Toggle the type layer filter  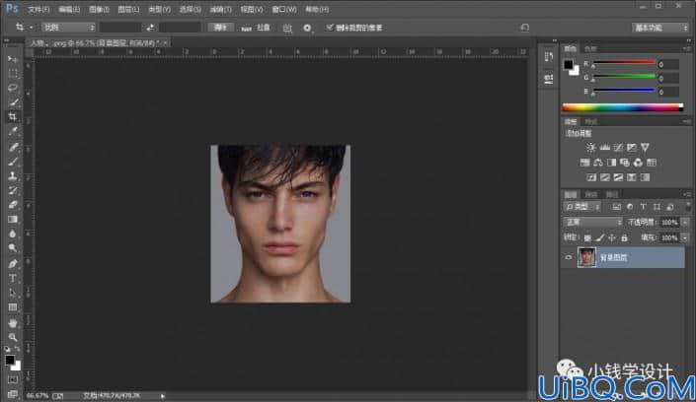(643, 207)
